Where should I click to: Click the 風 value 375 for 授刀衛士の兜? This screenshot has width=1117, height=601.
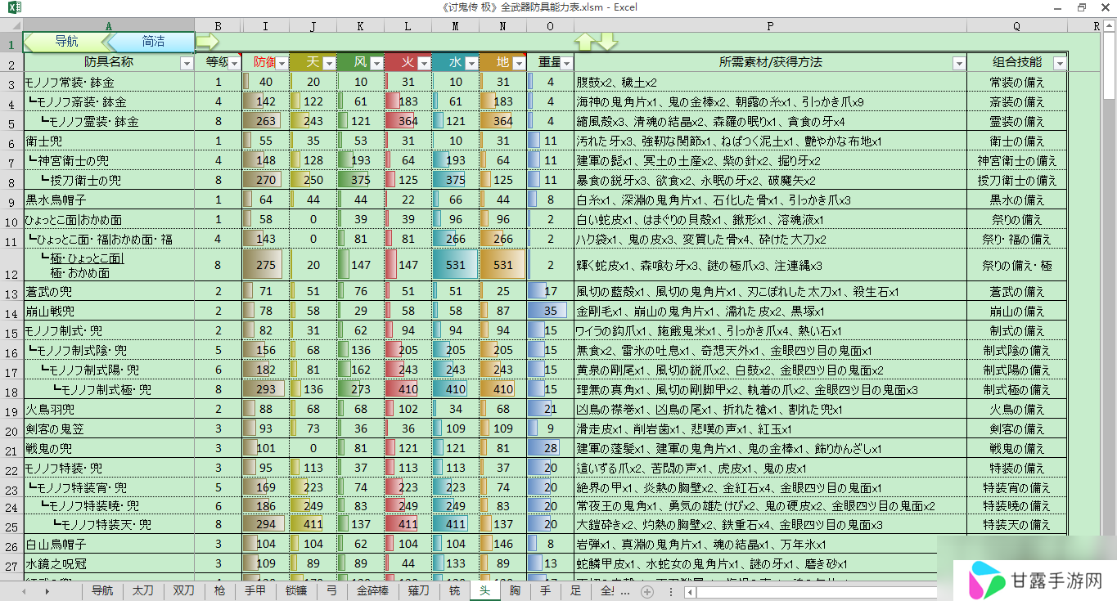[361, 181]
